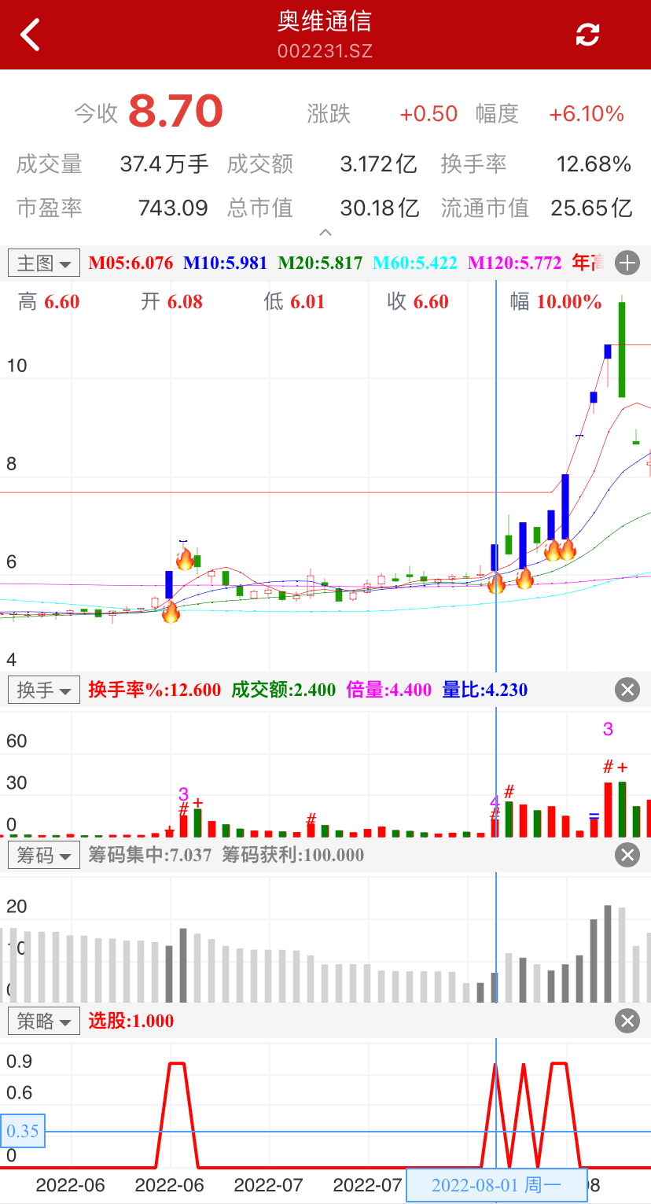The width and height of the screenshot is (651, 1204).
Task: Collapse the quote details with the chevron
Action: click(325, 233)
